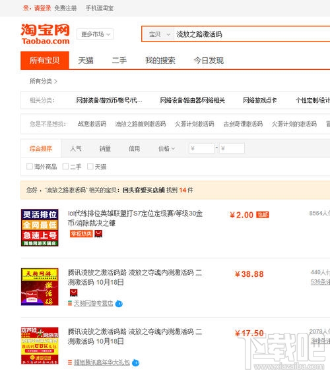Sort results by 销量
Screen dimensions: 330x373
105,149
